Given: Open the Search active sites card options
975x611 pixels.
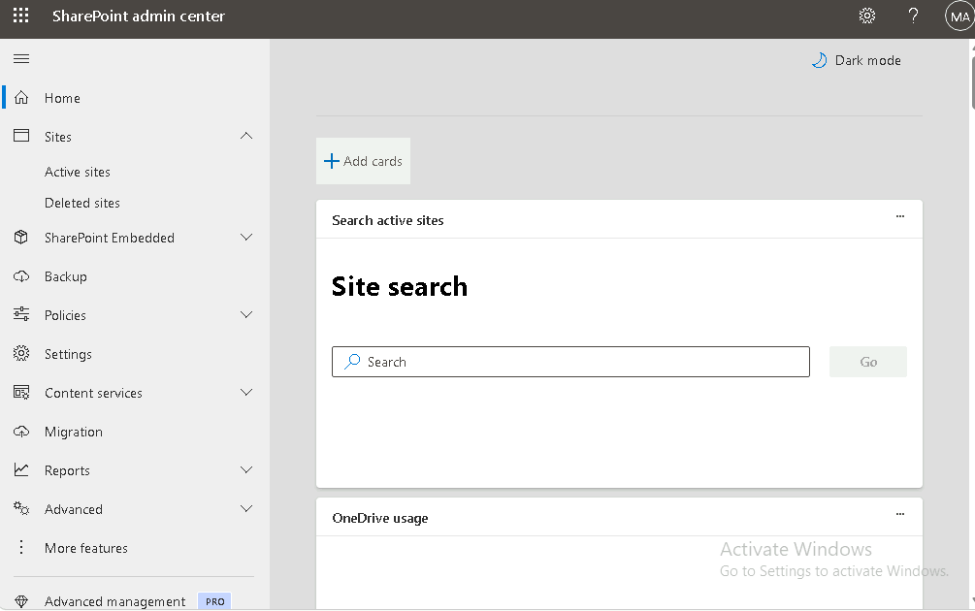Looking at the screenshot, I should [899, 216].
